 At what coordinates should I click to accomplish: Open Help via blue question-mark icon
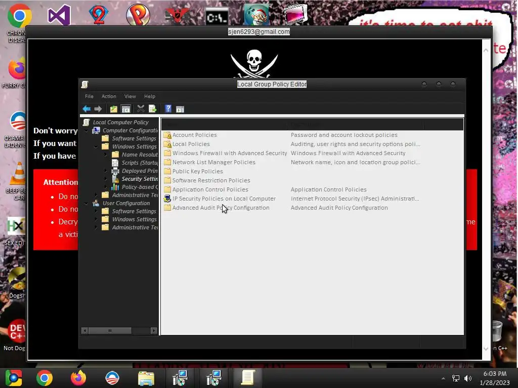[168, 109]
